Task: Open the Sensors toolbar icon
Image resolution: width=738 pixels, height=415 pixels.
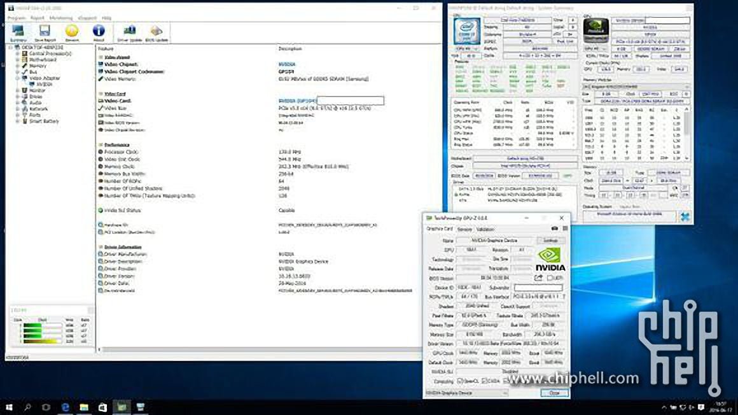Action: (x=72, y=32)
